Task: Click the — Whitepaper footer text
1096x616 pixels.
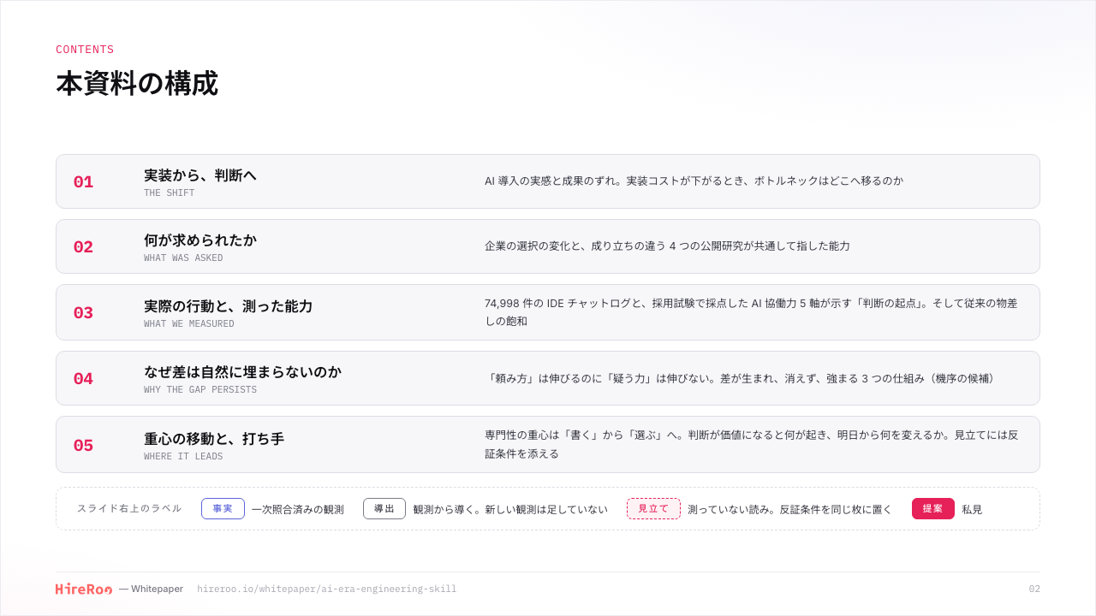Action: (x=151, y=589)
